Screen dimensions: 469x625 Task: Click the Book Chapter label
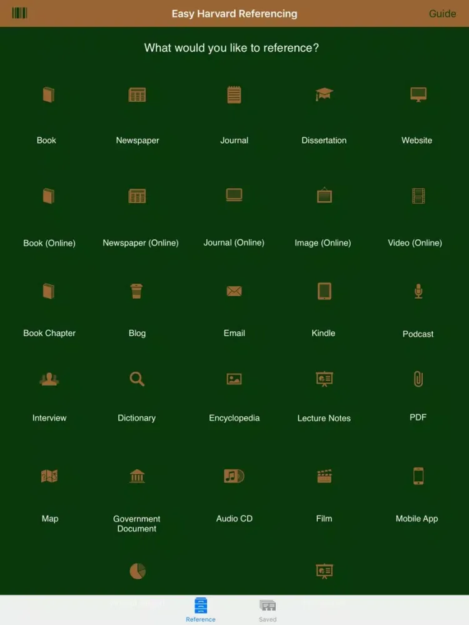pos(49,333)
